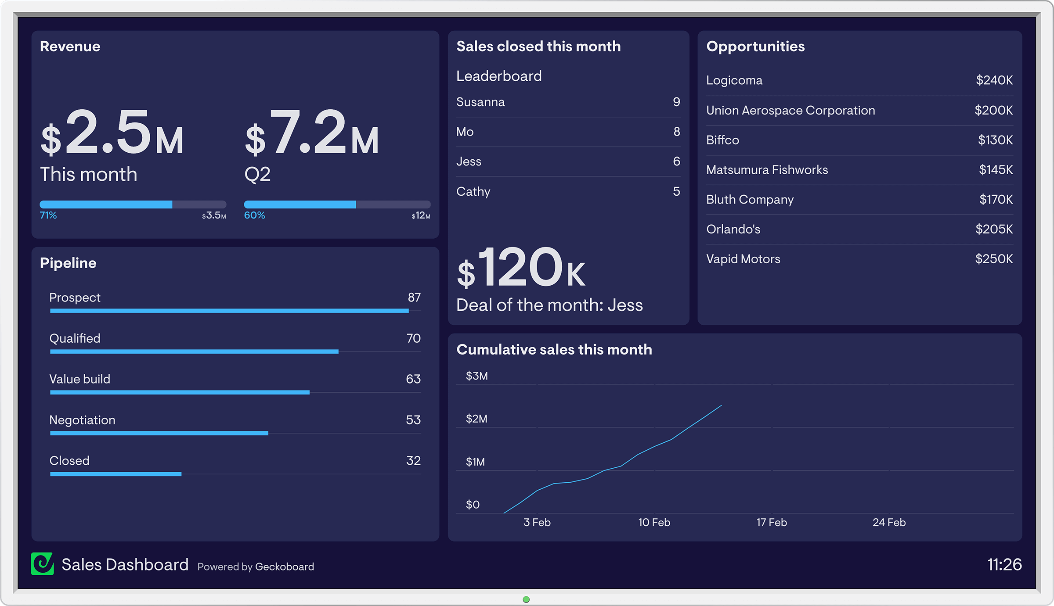Open Union Aerospace Corporation opportunity
This screenshot has width=1054, height=606.
click(859, 110)
